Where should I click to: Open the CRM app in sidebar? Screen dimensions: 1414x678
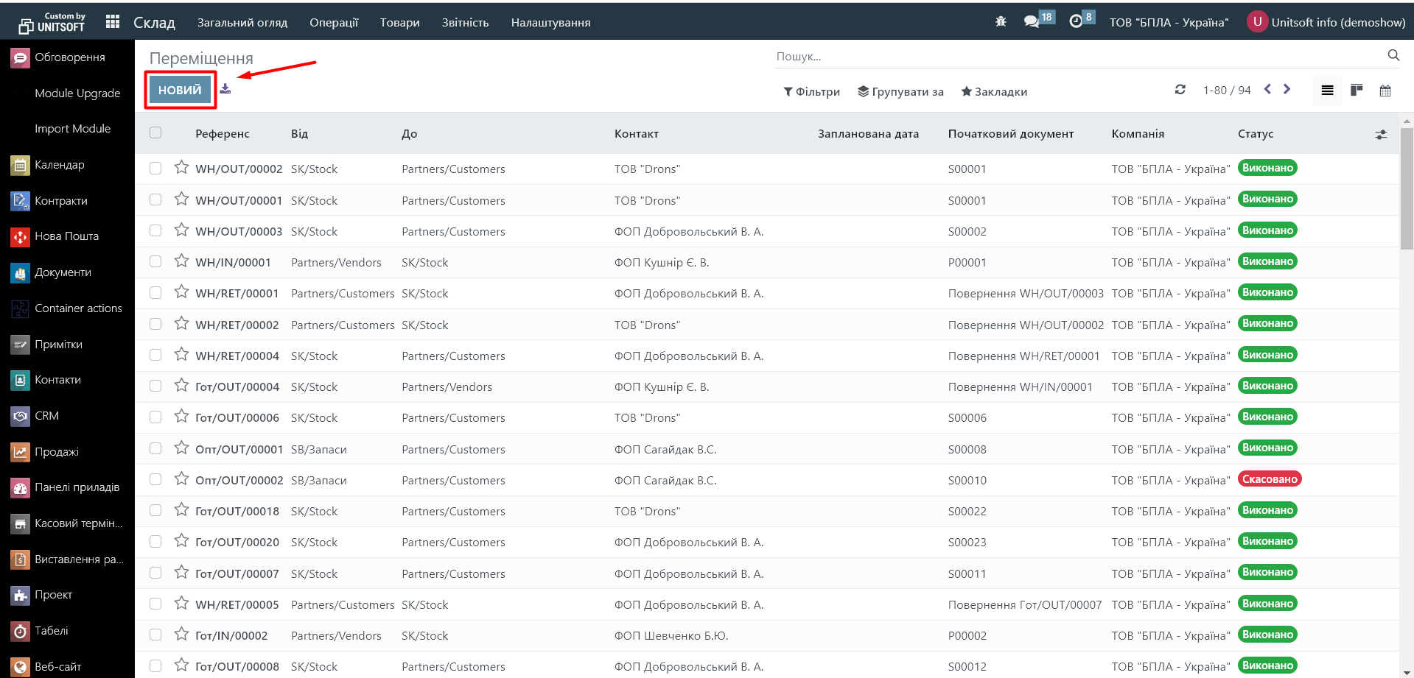point(46,416)
